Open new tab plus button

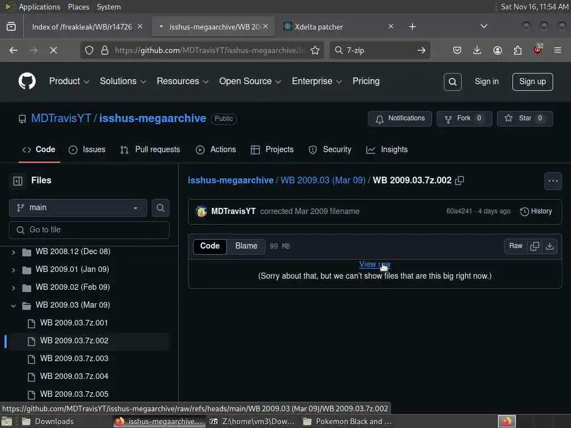pos(412,27)
